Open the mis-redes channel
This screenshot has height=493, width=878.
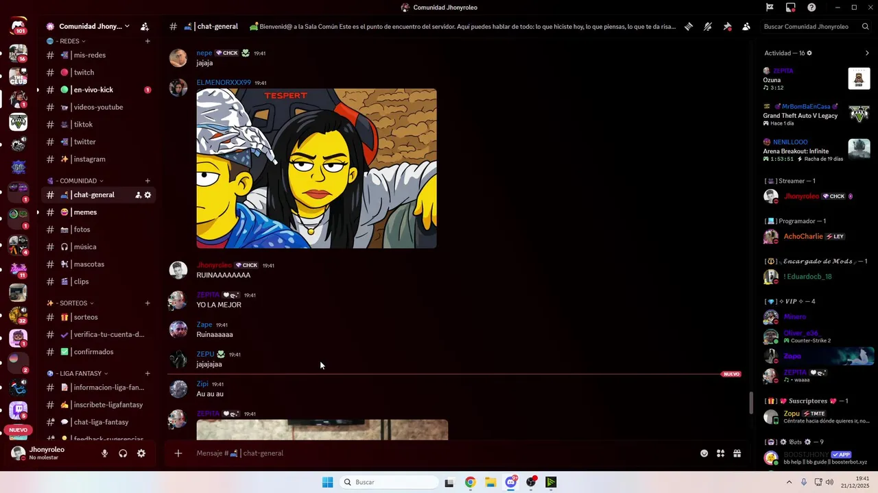(x=99, y=55)
